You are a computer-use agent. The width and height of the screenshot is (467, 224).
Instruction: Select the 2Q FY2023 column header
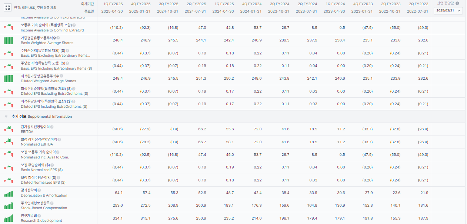(x=418, y=4)
